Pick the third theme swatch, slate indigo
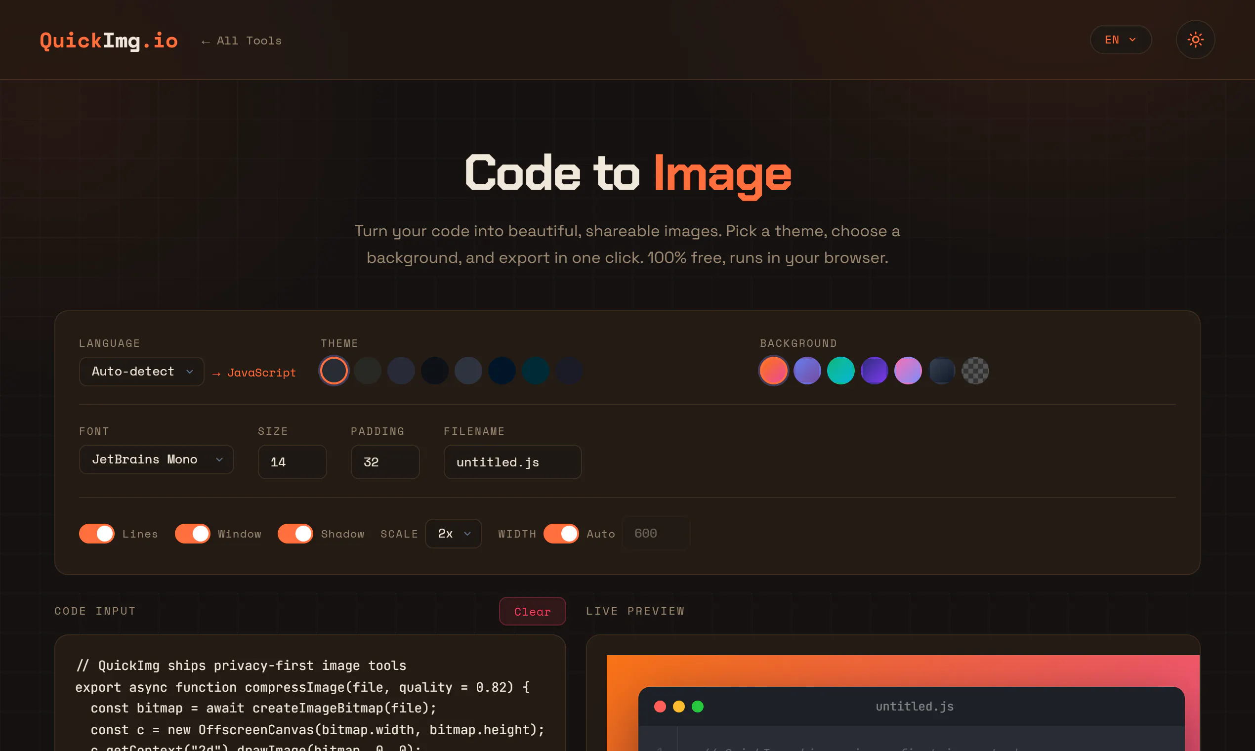The width and height of the screenshot is (1255, 751). (401, 371)
